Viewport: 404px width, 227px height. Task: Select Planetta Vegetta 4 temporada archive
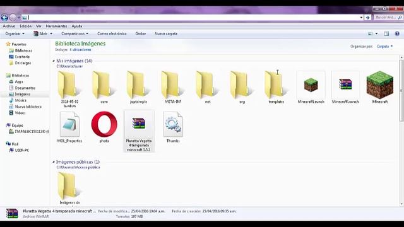point(139,131)
